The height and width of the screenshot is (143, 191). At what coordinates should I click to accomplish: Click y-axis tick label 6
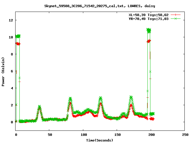[x=12, y=71]
